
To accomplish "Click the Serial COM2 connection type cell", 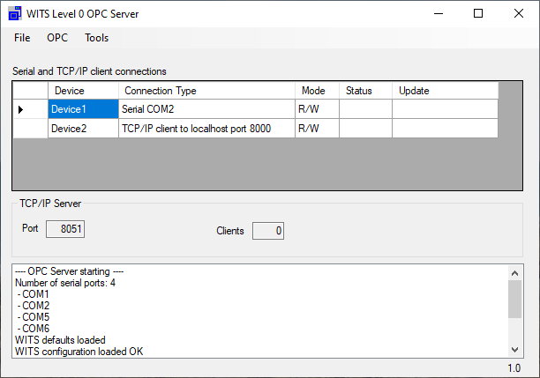I will [206, 109].
